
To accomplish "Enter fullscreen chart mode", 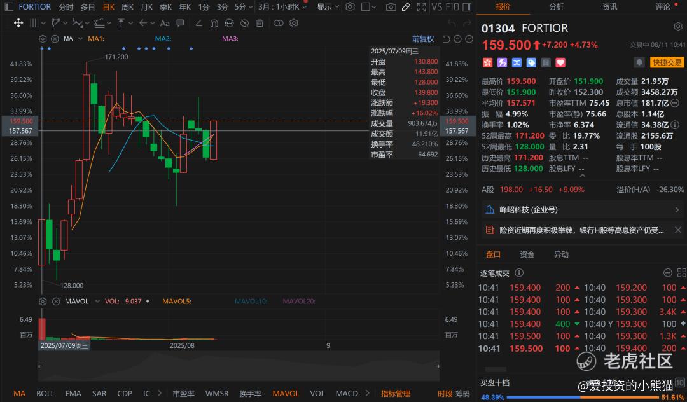I will (422, 7).
